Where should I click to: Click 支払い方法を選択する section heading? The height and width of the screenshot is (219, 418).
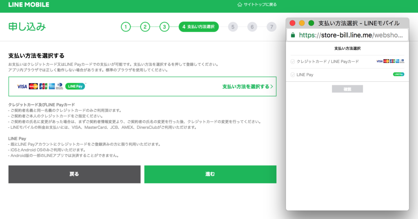tap(36, 56)
